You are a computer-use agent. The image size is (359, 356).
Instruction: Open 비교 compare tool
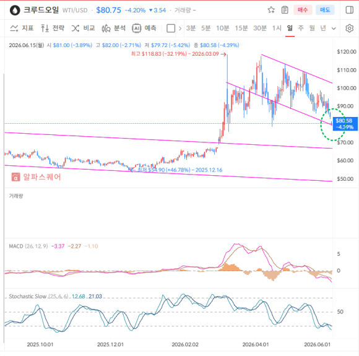pos(83,28)
